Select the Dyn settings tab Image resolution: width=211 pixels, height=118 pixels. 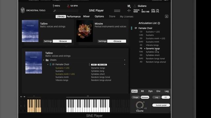150,91
